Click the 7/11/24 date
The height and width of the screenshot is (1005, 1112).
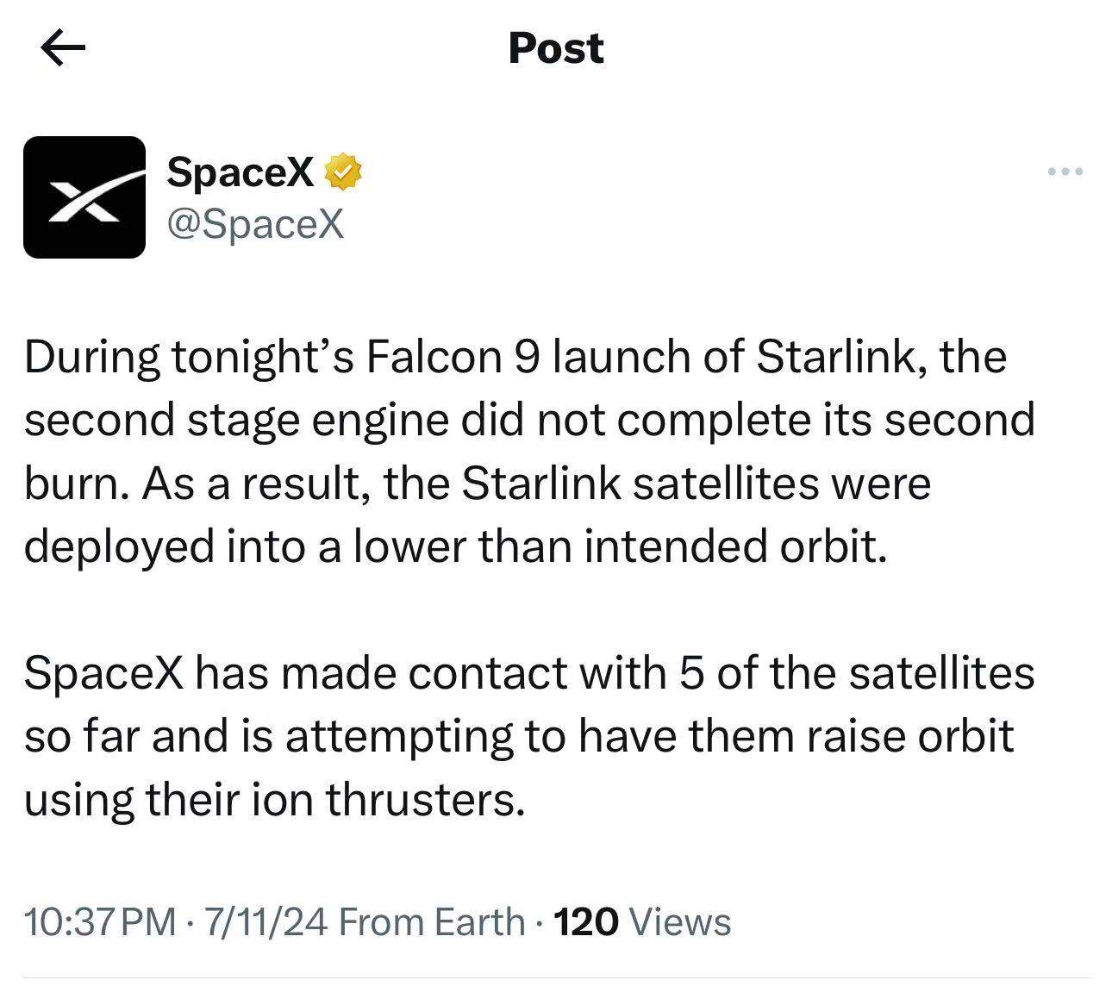click(266, 922)
